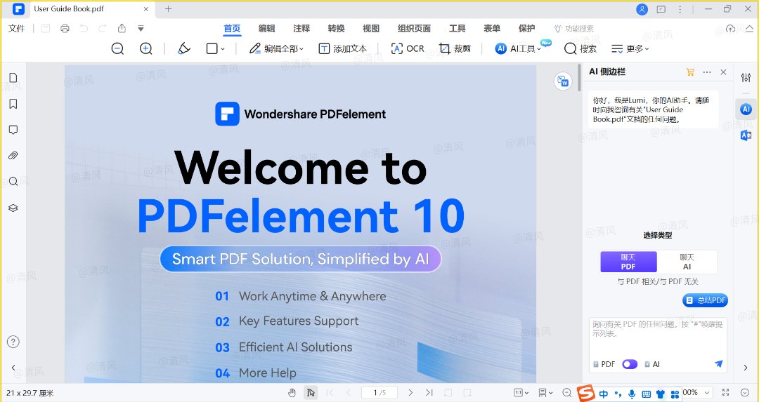Click the send arrow in AI chat
759x402 pixels.
[x=718, y=364]
